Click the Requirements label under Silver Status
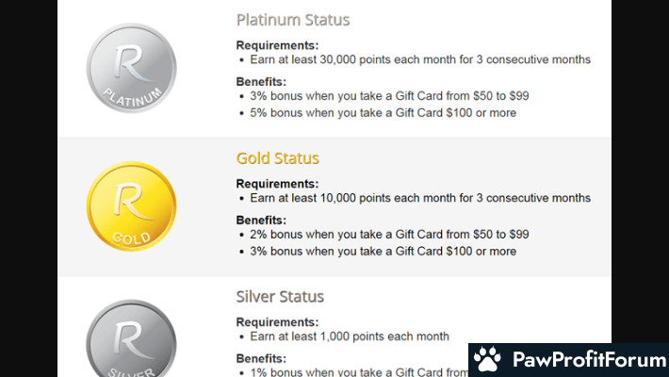Viewport: 669px width, 377px height. (277, 322)
